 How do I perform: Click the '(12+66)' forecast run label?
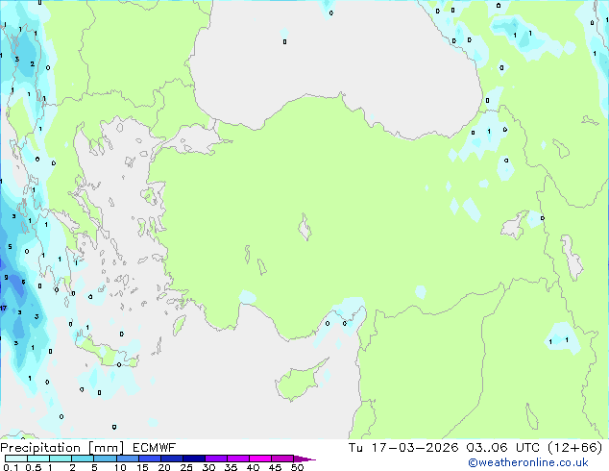pyautogui.click(x=574, y=448)
